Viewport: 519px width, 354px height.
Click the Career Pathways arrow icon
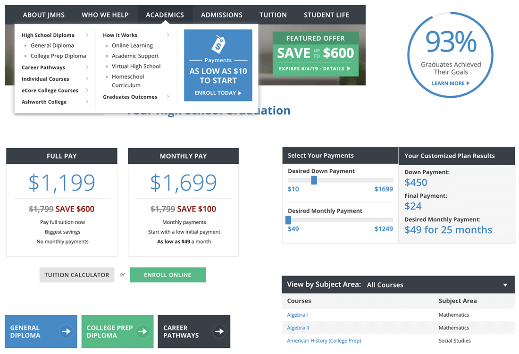219,331
